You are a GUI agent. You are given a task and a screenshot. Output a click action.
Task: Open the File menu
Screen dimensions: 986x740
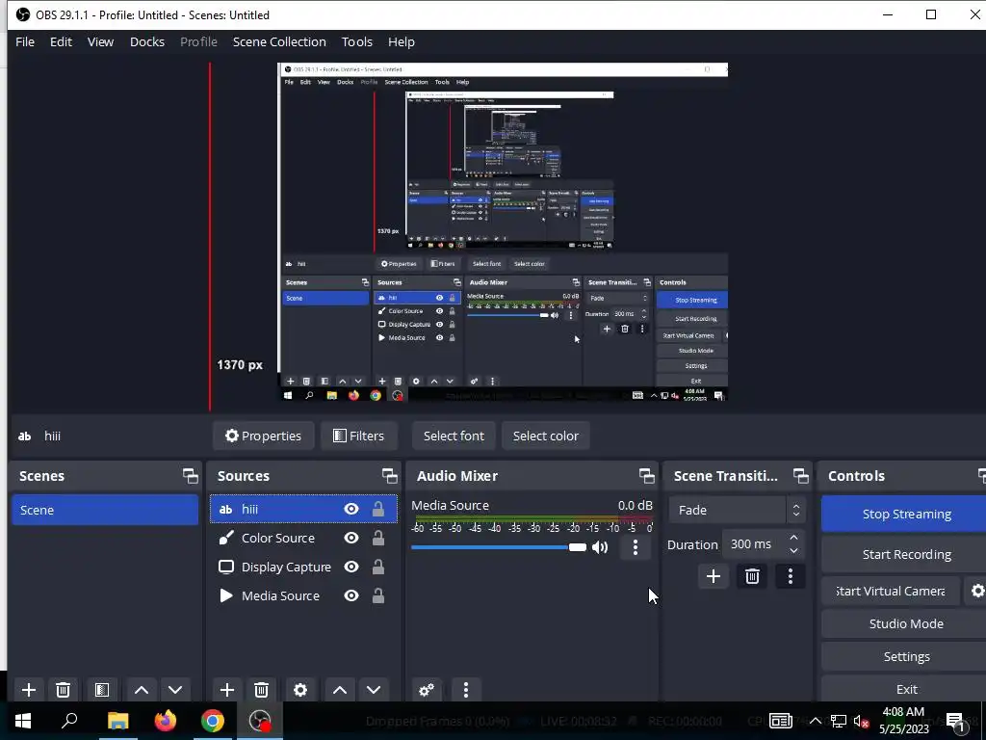click(x=25, y=41)
